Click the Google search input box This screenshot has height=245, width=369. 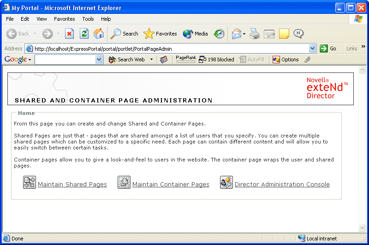point(65,60)
